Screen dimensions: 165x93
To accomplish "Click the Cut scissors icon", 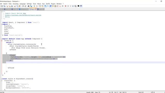I will point(15,6).
